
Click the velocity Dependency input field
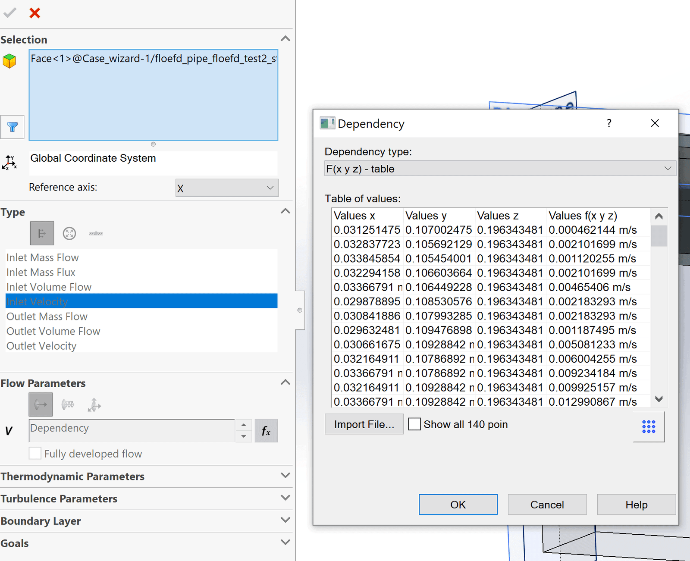tap(132, 430)
